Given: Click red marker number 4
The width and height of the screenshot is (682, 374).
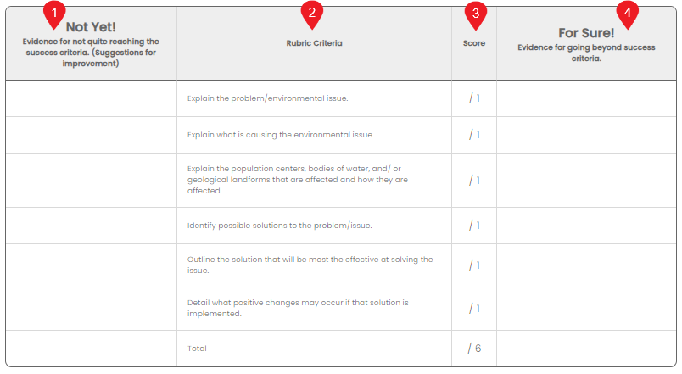Looking at the screenshot, I should [627, 14].
